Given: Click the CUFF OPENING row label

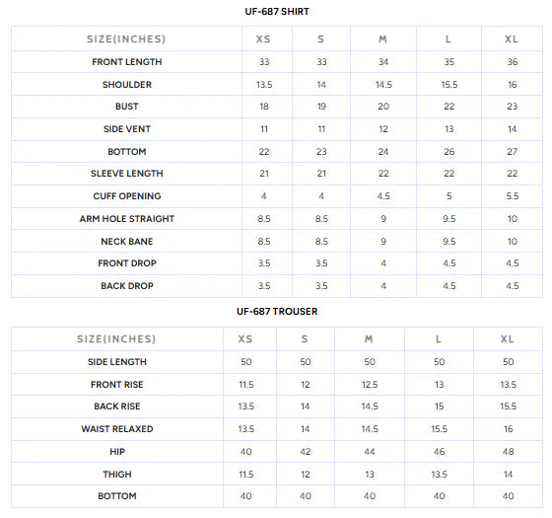Looking at the screenshot, I should (x=127, y=196).
